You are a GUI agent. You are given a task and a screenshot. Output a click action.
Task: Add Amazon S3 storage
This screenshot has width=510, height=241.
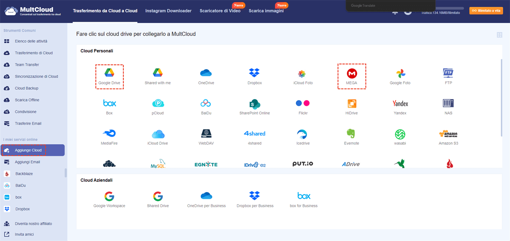(448, 134)
